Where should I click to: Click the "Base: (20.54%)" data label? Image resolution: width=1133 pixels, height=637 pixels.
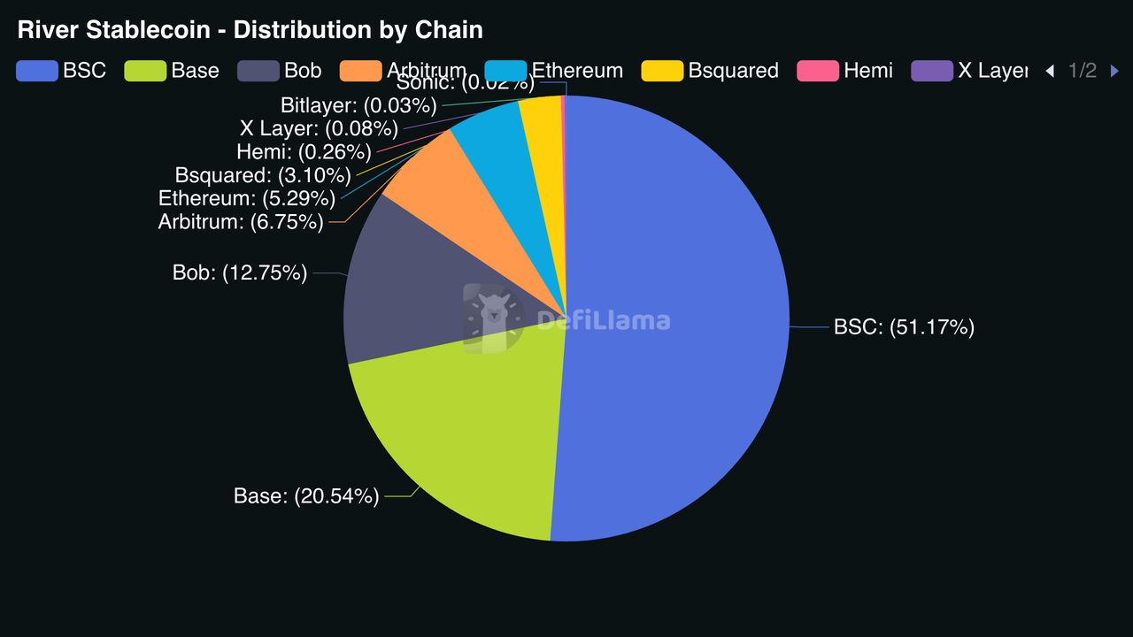pos(306,496)
